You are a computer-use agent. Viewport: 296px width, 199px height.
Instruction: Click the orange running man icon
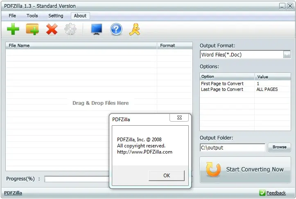coord(135,29)
